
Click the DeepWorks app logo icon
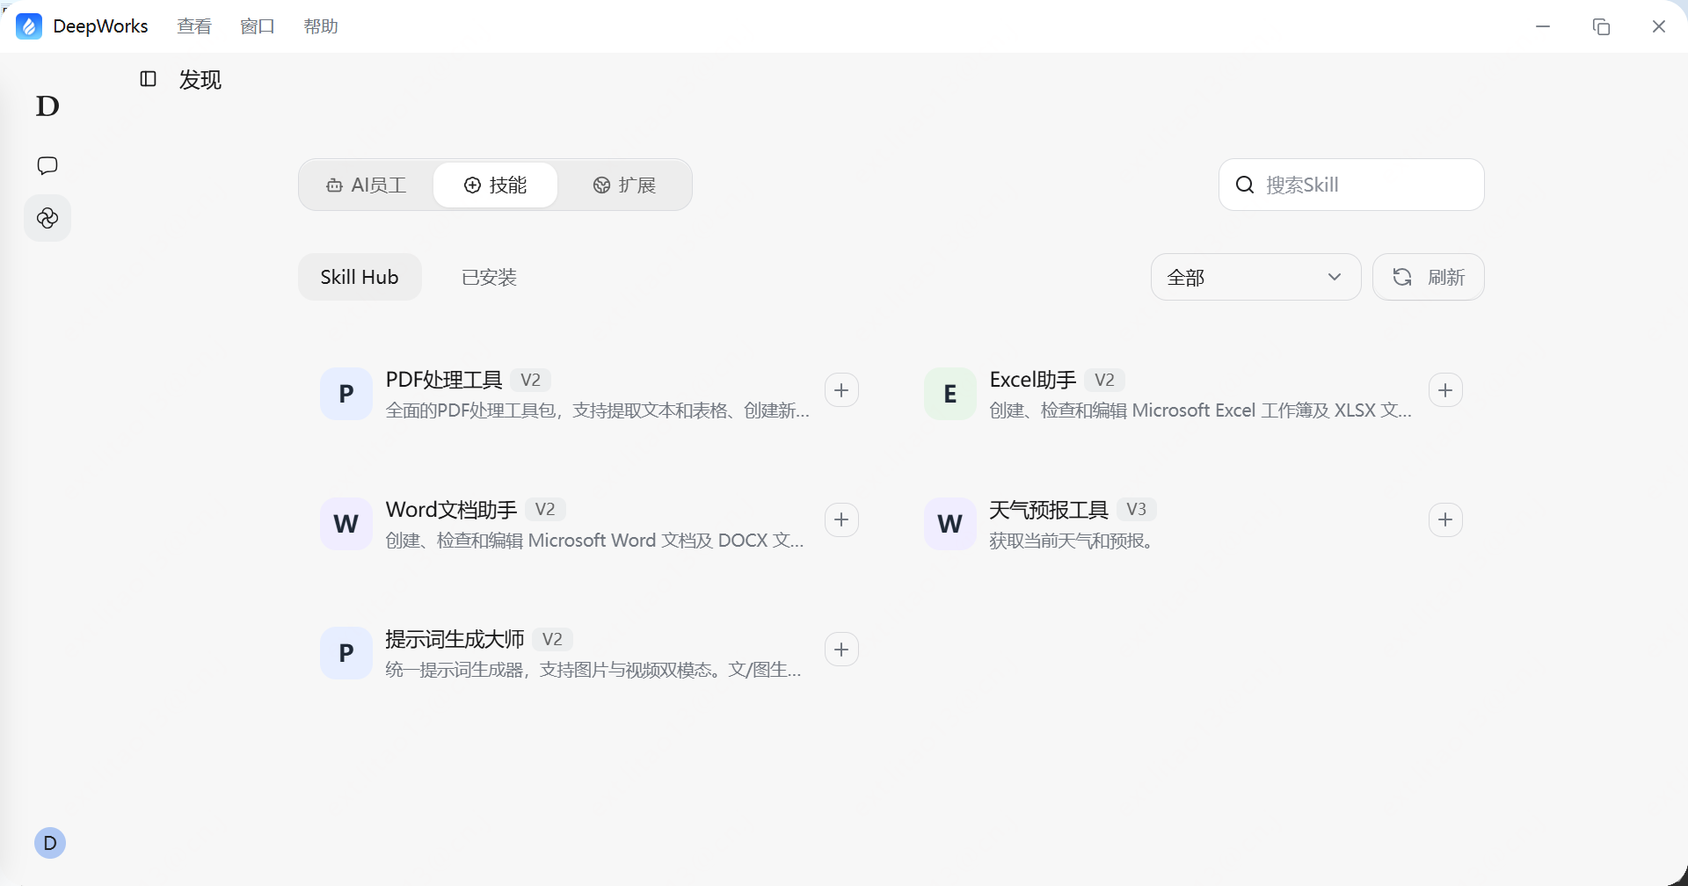[29, 26]
